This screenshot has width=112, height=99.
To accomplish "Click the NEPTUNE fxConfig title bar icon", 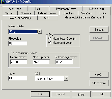I will [x=2, y=2].
